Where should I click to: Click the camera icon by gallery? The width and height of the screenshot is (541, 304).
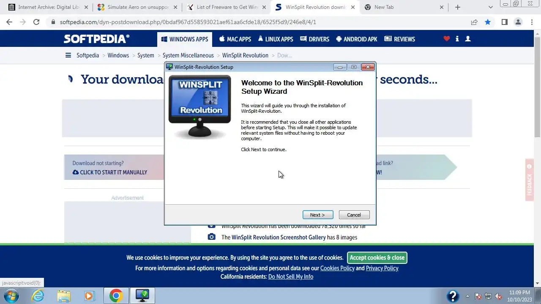[x=212, y=237]
